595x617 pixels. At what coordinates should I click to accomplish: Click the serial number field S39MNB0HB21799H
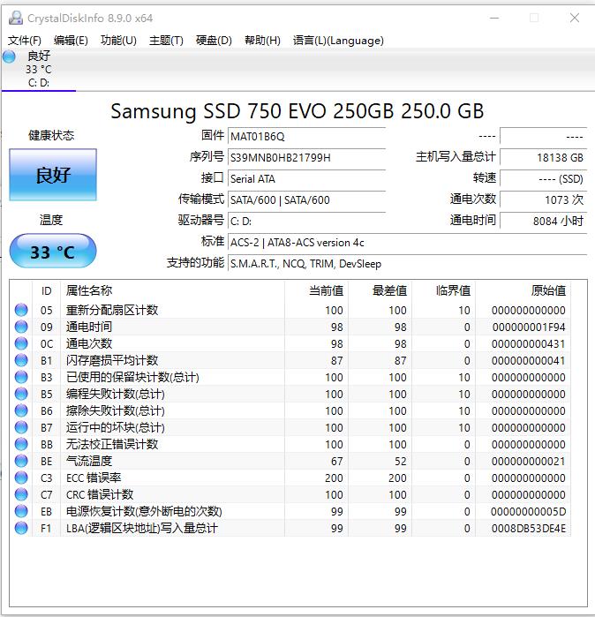click(306, 157)
